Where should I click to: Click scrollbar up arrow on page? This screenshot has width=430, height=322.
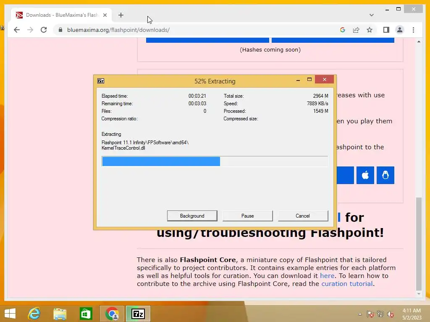point(419,42)
